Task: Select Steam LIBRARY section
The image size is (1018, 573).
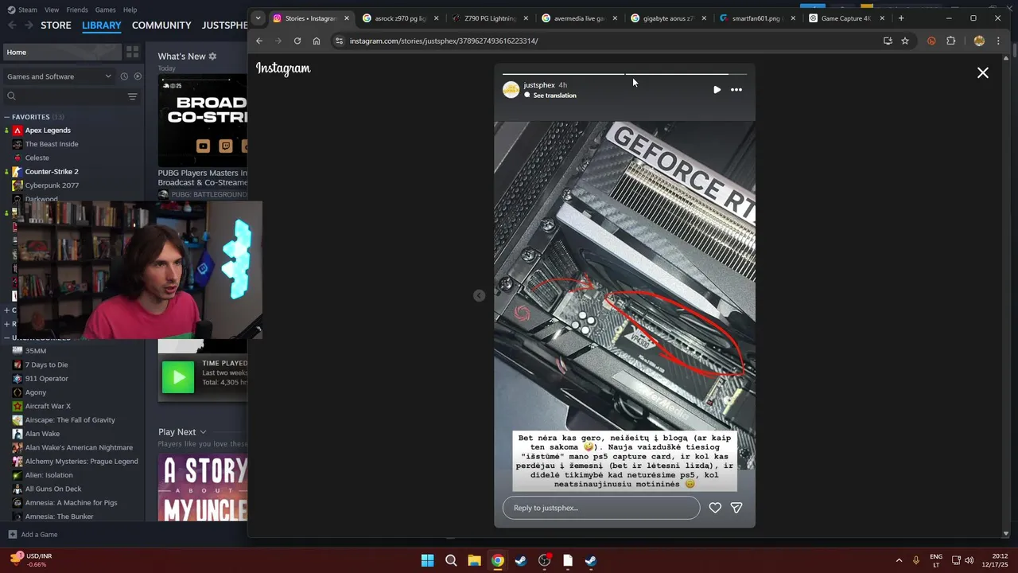Action: click(102, 25)
